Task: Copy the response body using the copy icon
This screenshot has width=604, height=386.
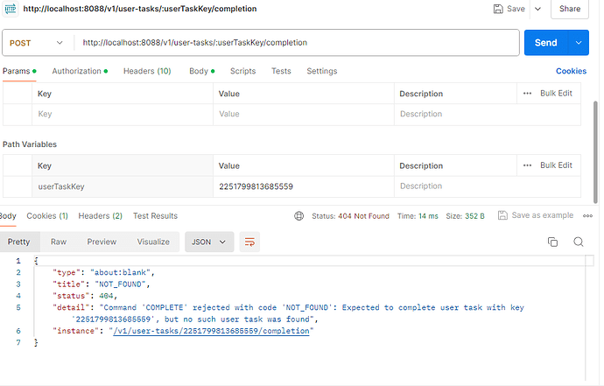Action: coord(552,242)
